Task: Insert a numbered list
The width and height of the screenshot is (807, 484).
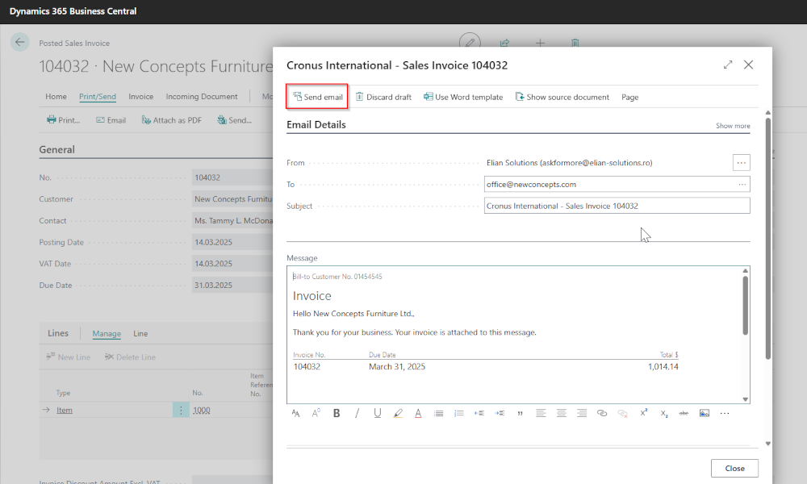Action: [x=459, y=413]
